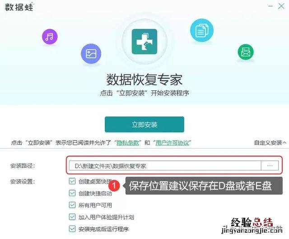The image size is (289, 239).
Task: Click the red number 1 annotation marker
Action: [x=114, y=186]
